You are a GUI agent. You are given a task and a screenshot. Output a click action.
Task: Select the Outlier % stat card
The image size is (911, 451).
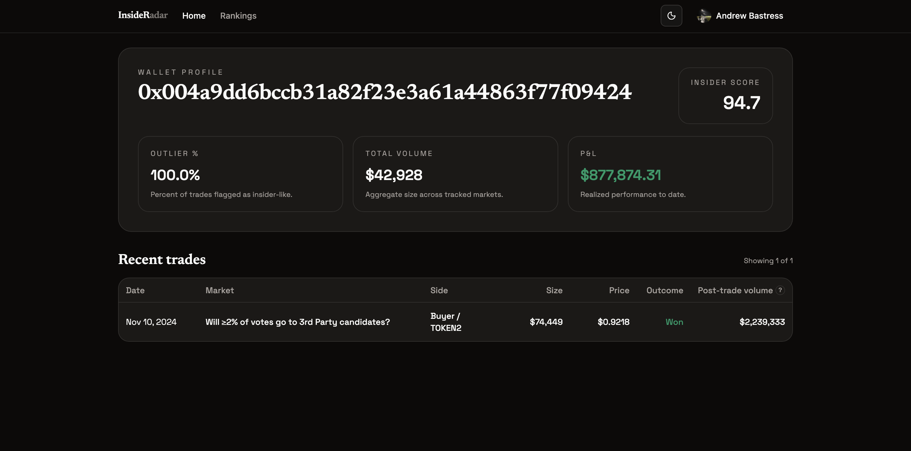pos(240,174)
